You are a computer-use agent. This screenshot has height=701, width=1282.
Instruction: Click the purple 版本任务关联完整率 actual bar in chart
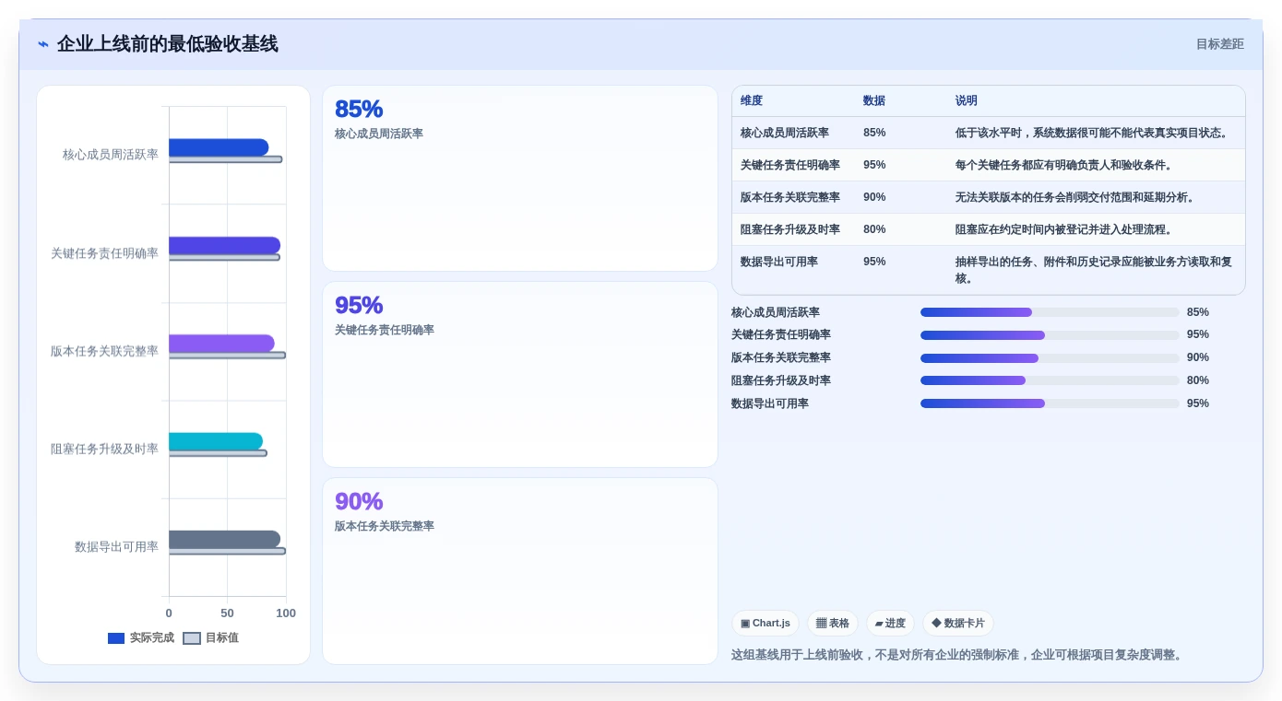click(x=221, y=344)
